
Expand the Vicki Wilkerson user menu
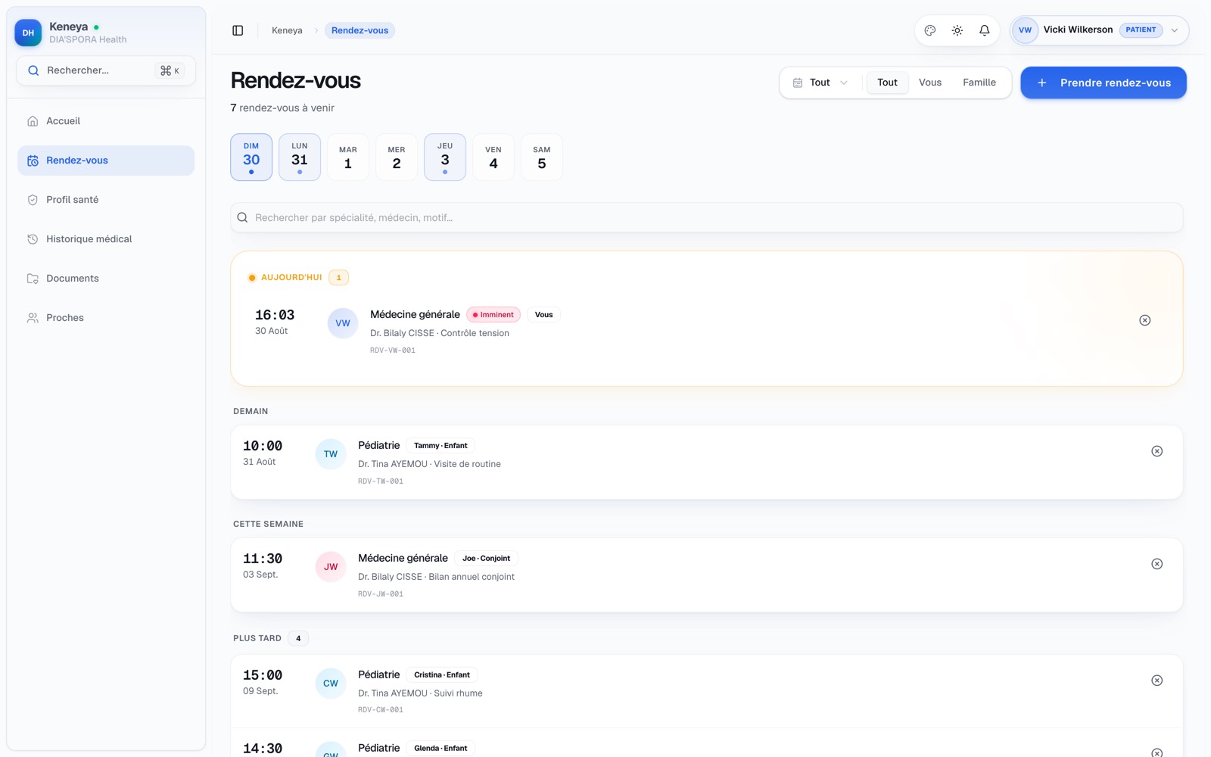1100,30
